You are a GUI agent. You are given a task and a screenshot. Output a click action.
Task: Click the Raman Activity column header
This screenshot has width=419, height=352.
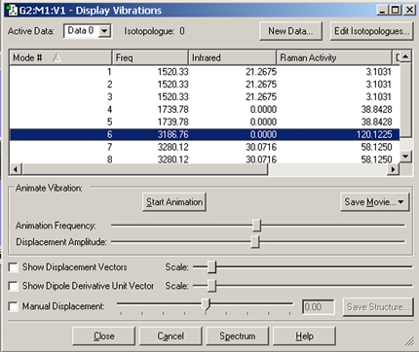334,57
